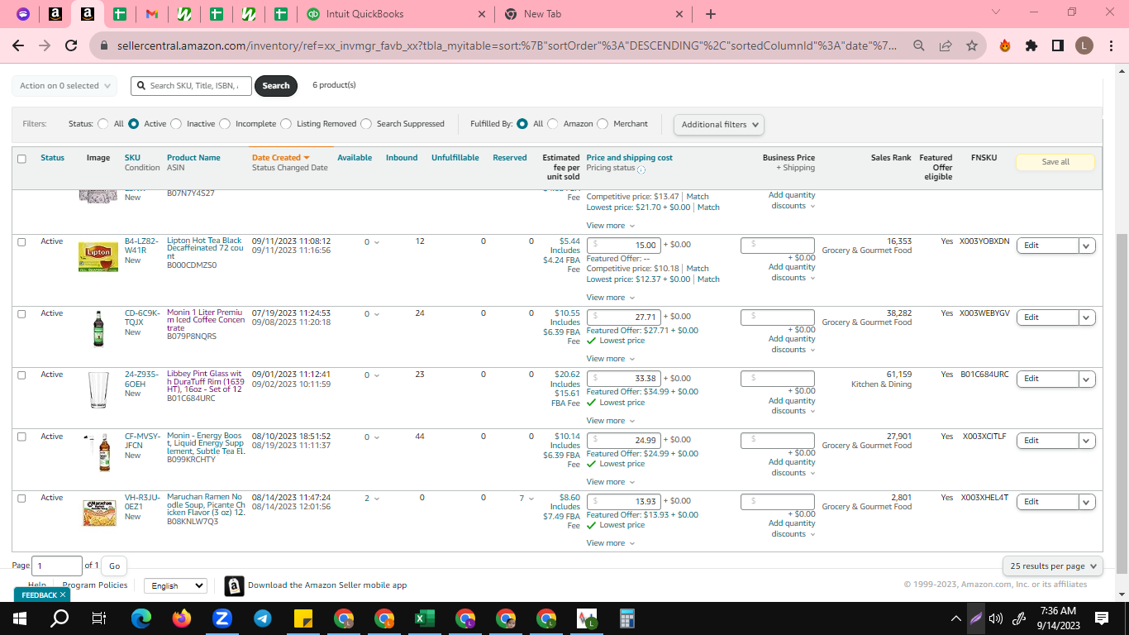The width and height of the screenshot is (1129, 635).
Task: Toggle the Chrome side panel
Action: click(x=1058, y=46)
